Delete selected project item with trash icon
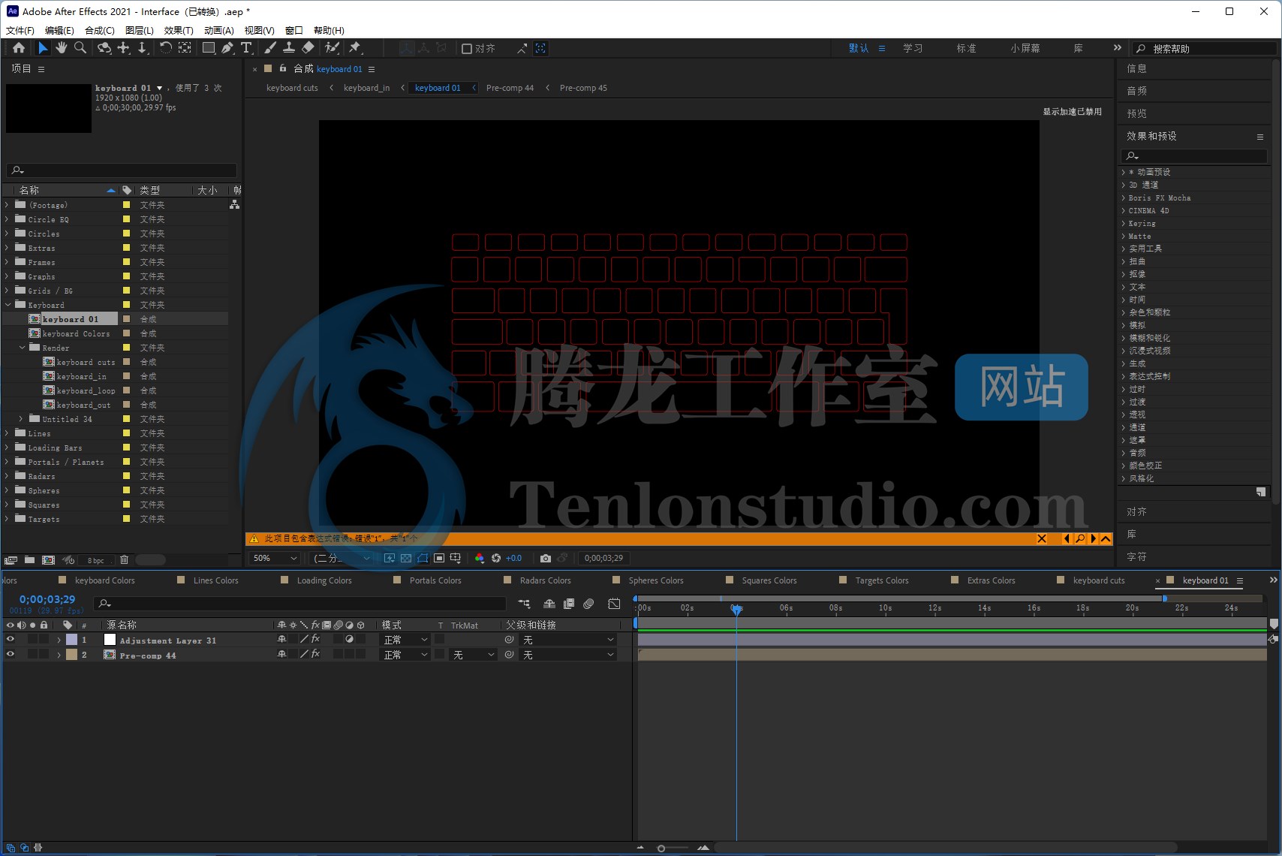The width and height of the screenshot is (1282, 856). (125, 560)
